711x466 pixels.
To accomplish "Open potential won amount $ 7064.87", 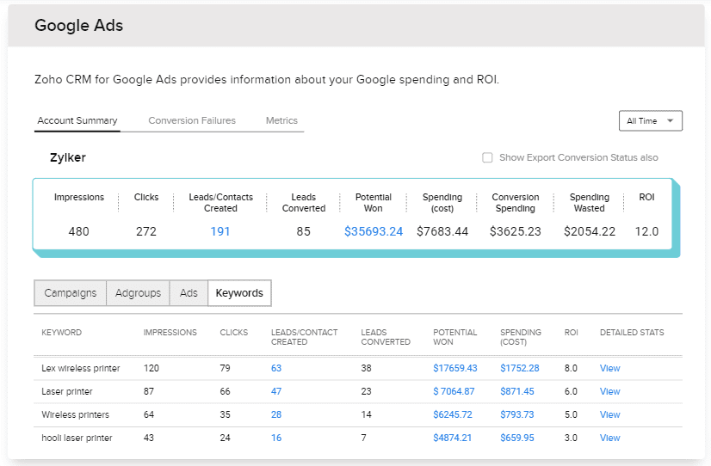I will [x=454, y=391].
